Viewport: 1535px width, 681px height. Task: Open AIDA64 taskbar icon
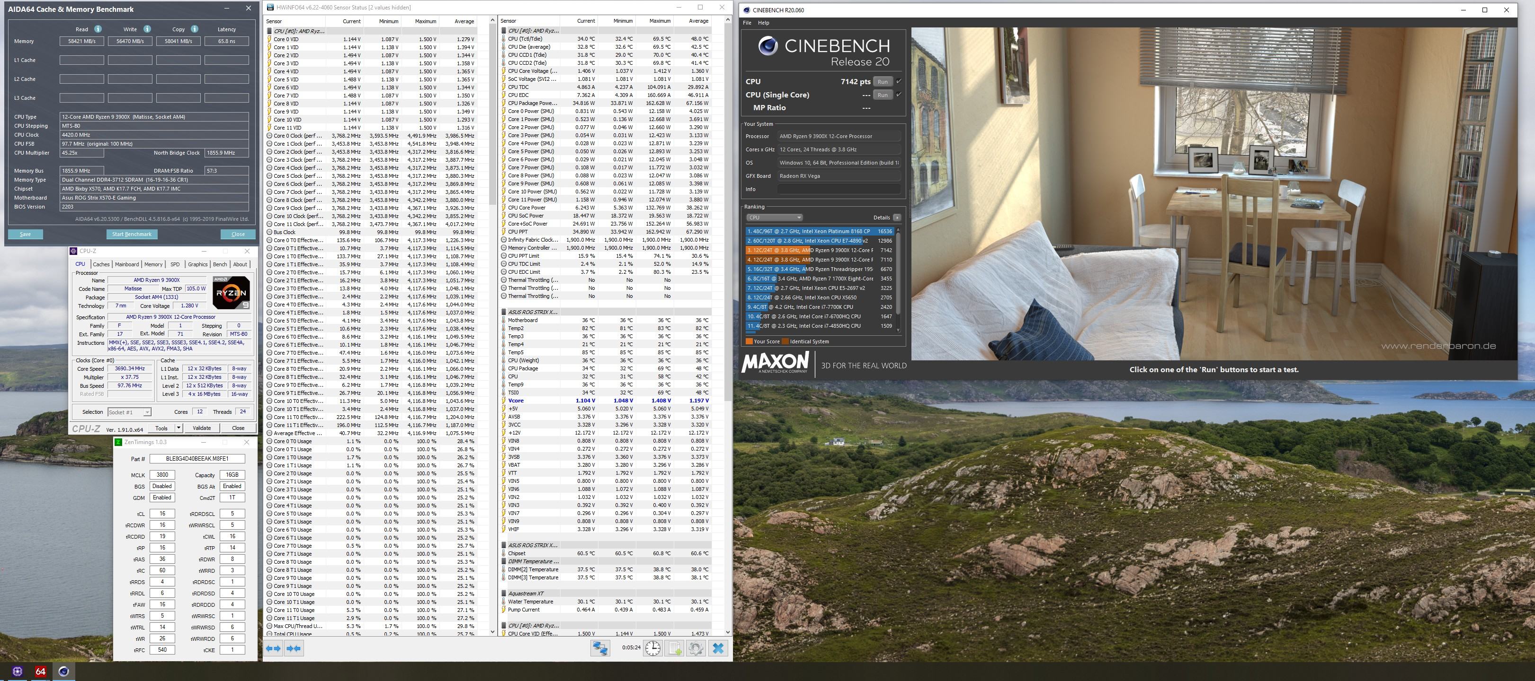tap(41, 671)
